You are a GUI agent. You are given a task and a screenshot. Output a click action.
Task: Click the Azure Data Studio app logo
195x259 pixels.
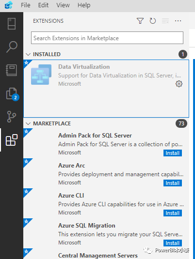coord(9,5)
